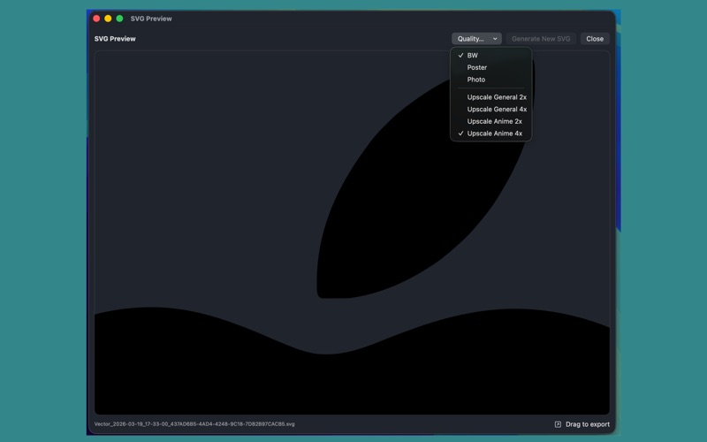Select BW quality option
Image resolution: width=707 pixels, height=442 pixels.
coord(490,56)
